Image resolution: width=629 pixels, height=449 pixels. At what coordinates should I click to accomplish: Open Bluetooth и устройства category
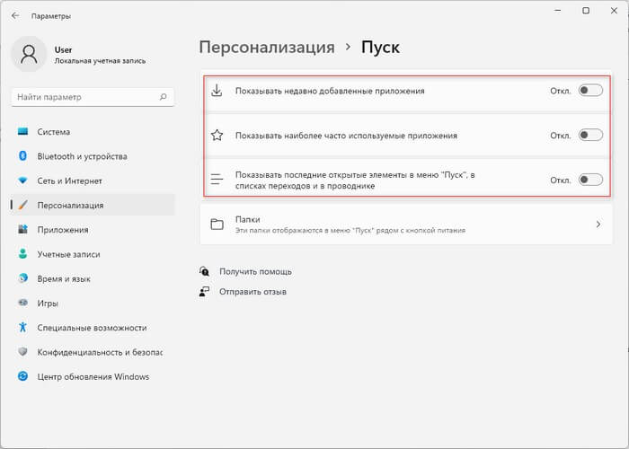click(x=93, y=156)
